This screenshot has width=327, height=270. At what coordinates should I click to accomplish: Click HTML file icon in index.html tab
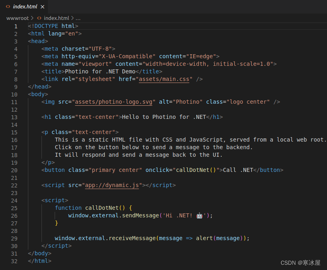pos(8,7)
